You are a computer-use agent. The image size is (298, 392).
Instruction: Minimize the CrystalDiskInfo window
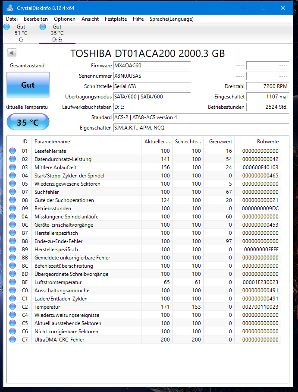point(243,8)
